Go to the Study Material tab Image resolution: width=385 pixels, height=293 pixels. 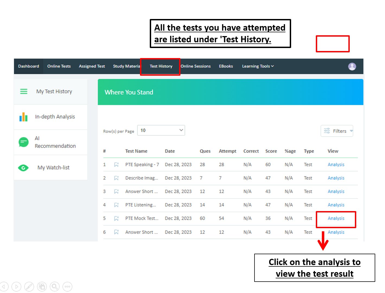click(x=126, y=66)
